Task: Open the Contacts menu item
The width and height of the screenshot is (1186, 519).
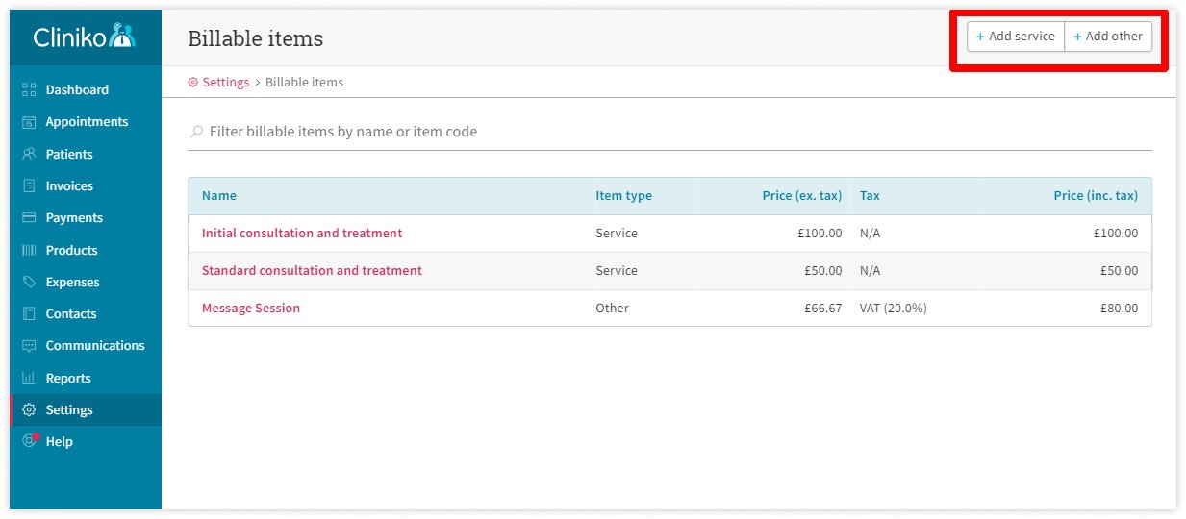Action: 71,314
